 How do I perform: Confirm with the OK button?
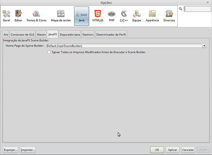click(157, 150)
